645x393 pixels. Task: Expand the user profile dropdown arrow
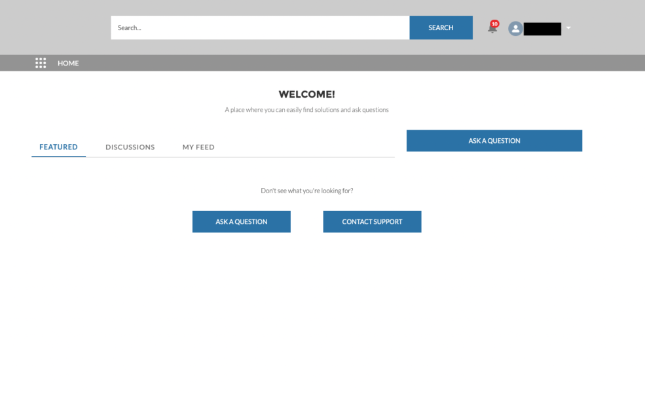[x=568, y=28]
